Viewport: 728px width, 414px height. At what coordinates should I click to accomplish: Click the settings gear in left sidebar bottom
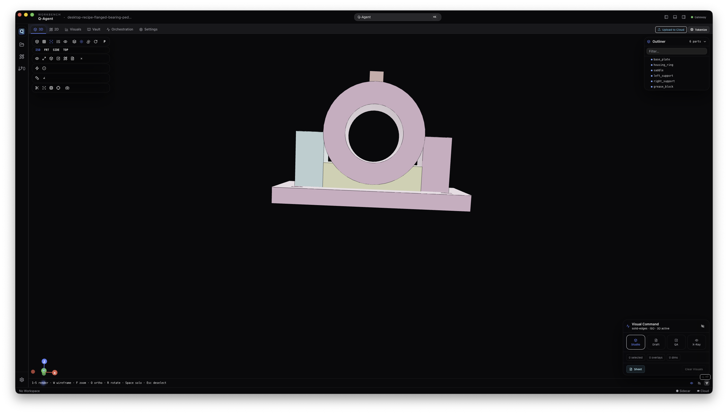tap(22, 380)
